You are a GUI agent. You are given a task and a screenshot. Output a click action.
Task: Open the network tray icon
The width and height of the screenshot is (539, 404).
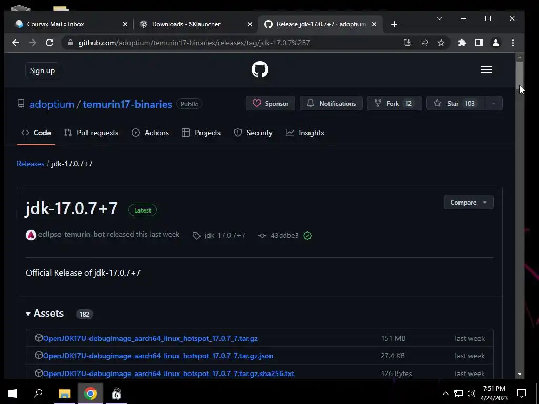coord(458,393)
